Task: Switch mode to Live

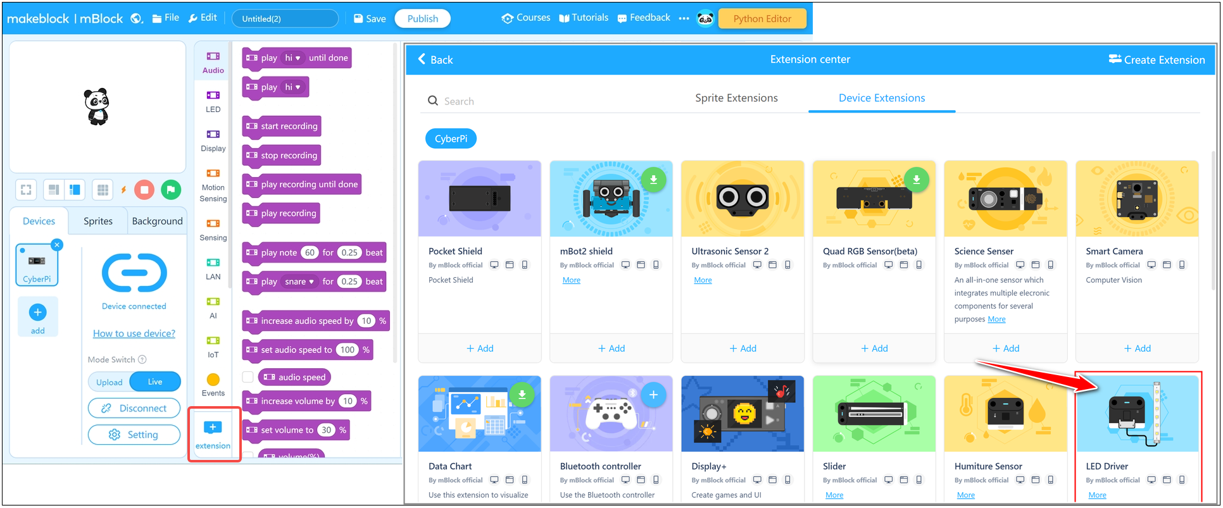Action: [x=155, y=381]
